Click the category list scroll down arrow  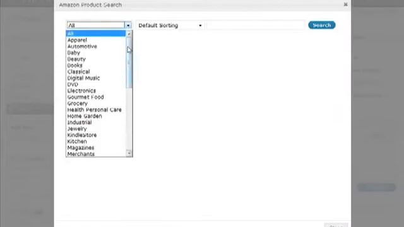(129, 153)
